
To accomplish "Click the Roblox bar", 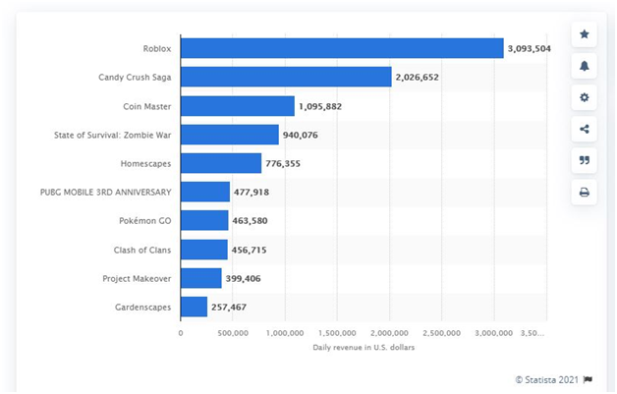I will tap(342, 48).
